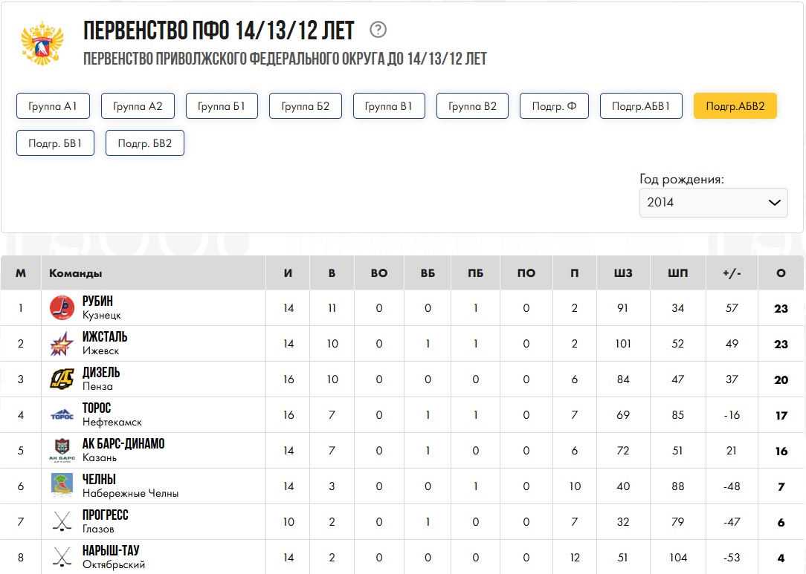Select the Группа Б2 tab
Screen dimensions: 806x574
(306, 106)
